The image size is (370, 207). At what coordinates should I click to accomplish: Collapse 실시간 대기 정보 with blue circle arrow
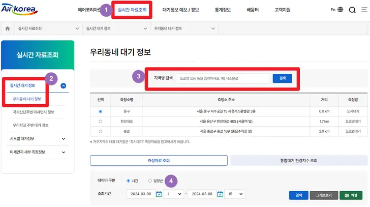tap(63, 85)
